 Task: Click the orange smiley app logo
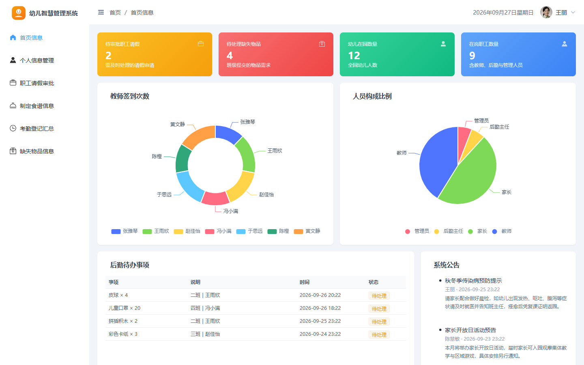pyautogui.click(x=19, y=13)
